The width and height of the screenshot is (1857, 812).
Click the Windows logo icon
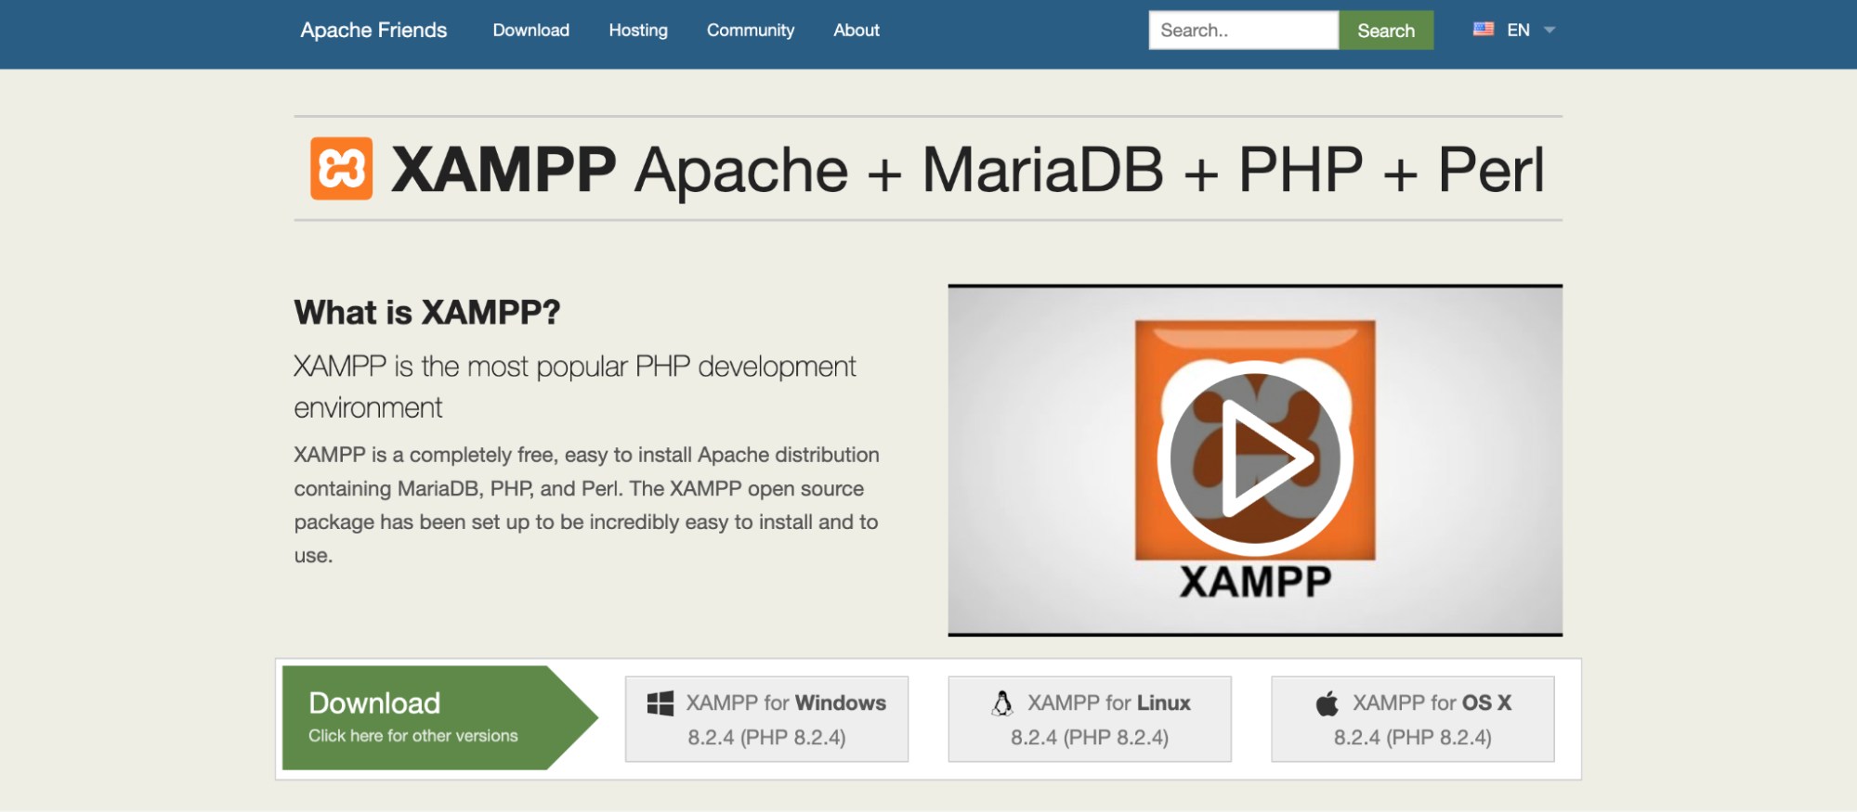(x=660, y=703)
